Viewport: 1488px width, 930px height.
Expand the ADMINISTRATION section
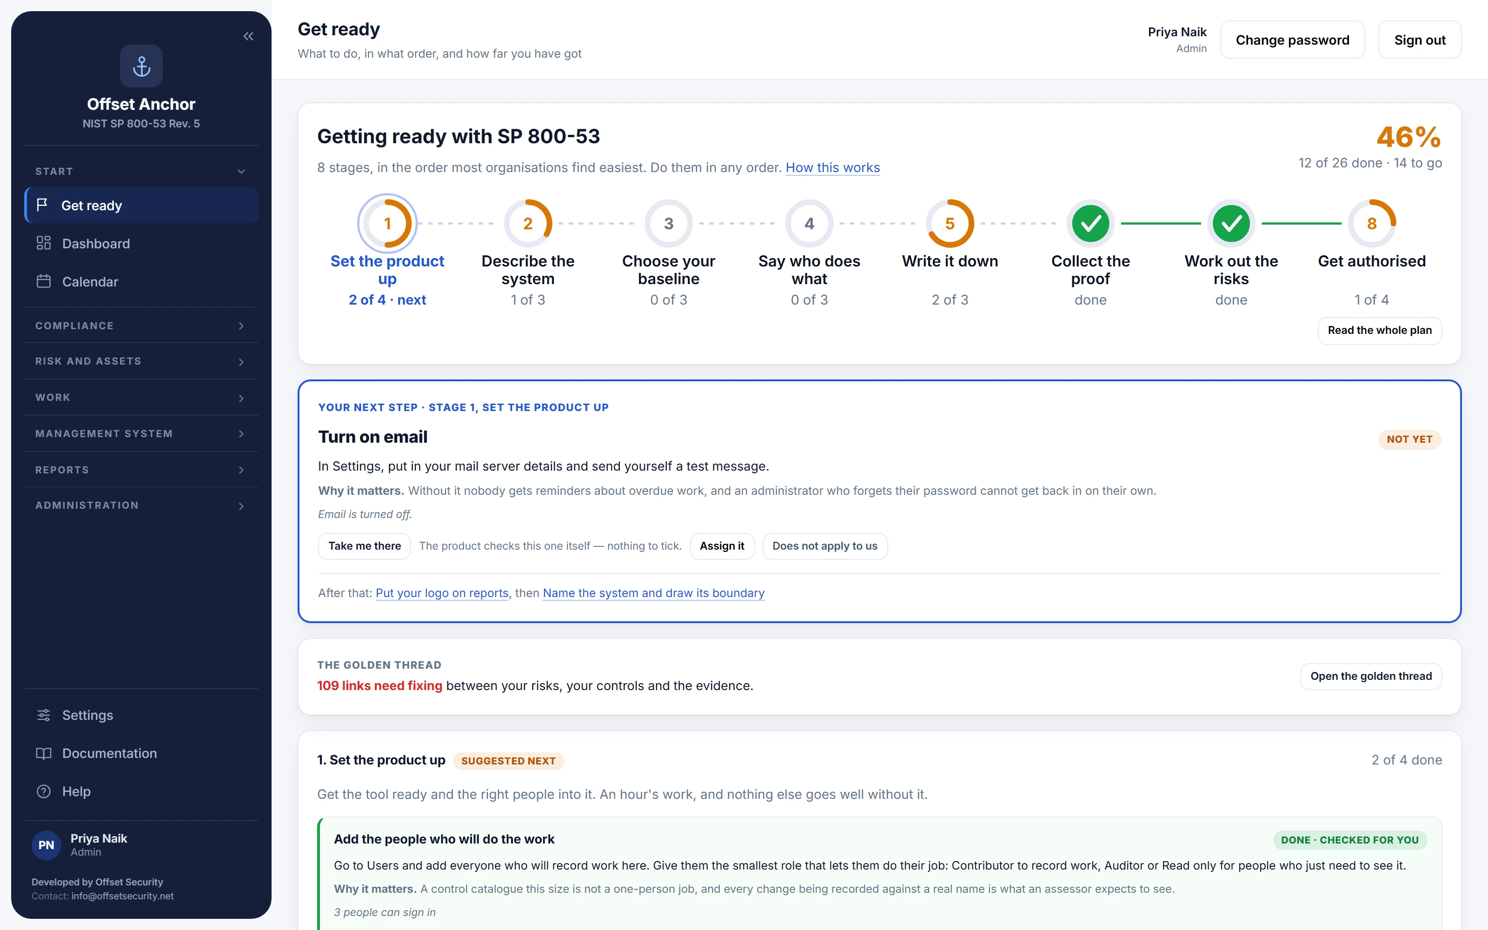[141, 505]
